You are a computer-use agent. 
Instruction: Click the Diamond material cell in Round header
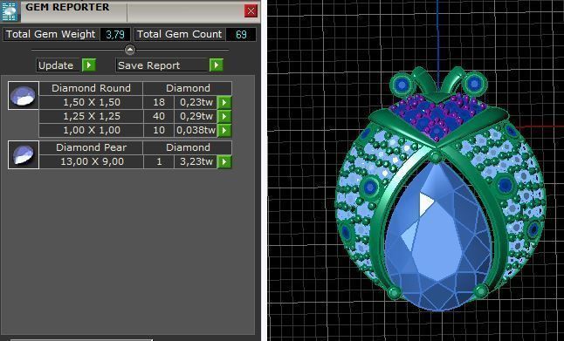tap(188, 88)
